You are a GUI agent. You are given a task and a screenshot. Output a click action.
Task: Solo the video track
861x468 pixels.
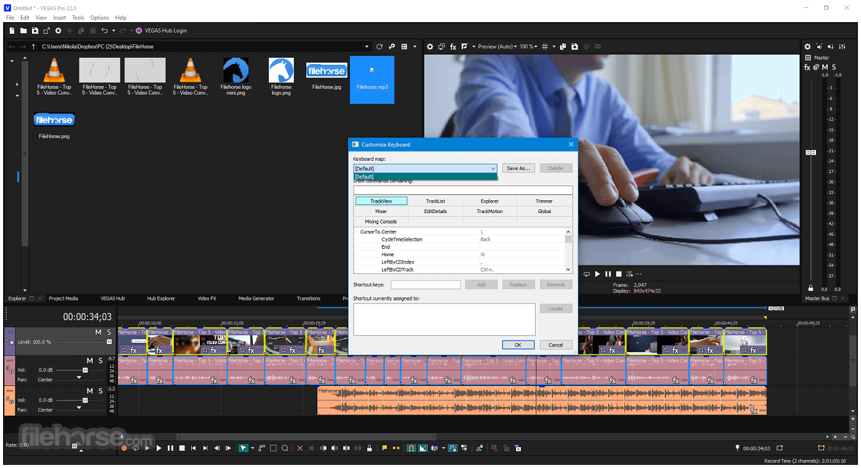109,332
